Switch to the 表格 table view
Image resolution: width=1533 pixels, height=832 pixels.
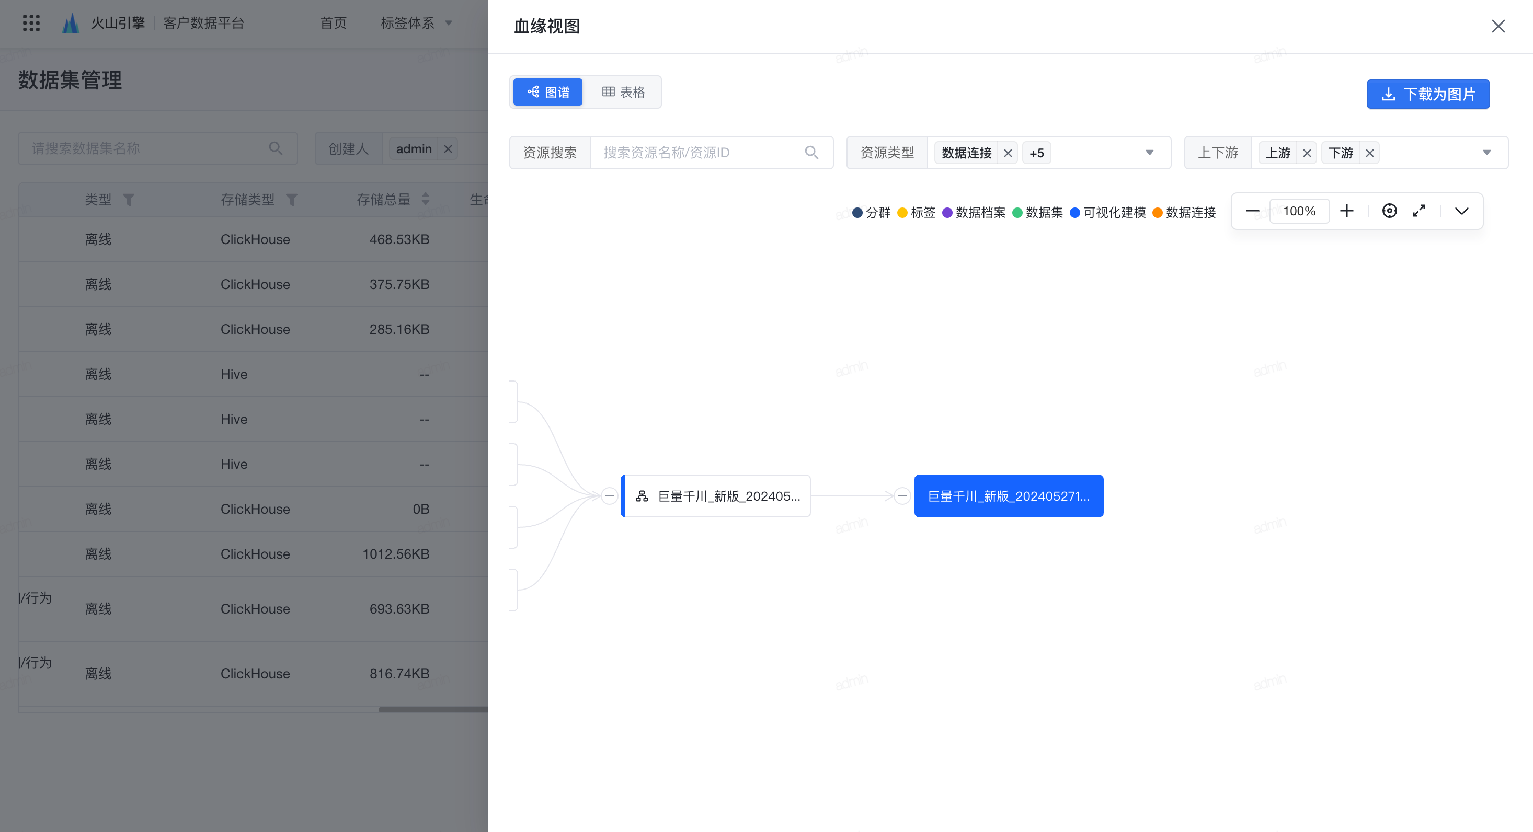point(623,92)
